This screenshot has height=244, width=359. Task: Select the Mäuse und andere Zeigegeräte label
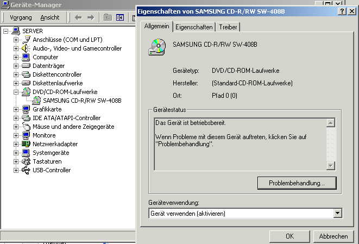click(73, 127)
